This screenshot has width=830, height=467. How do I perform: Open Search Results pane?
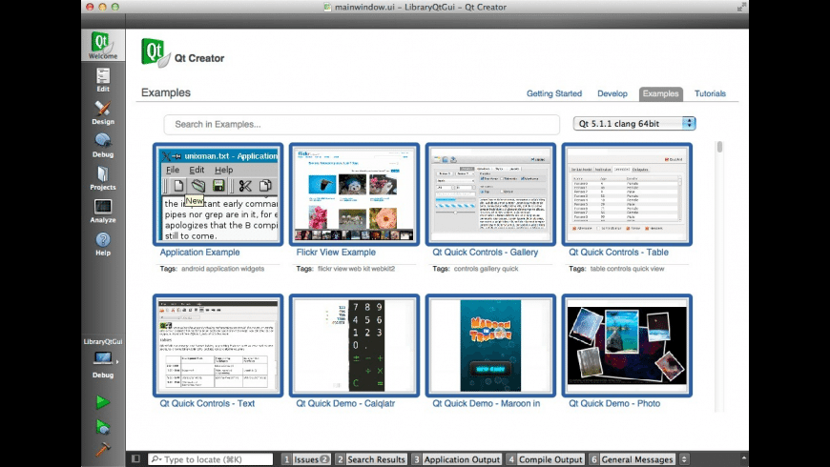coord(371,459)
